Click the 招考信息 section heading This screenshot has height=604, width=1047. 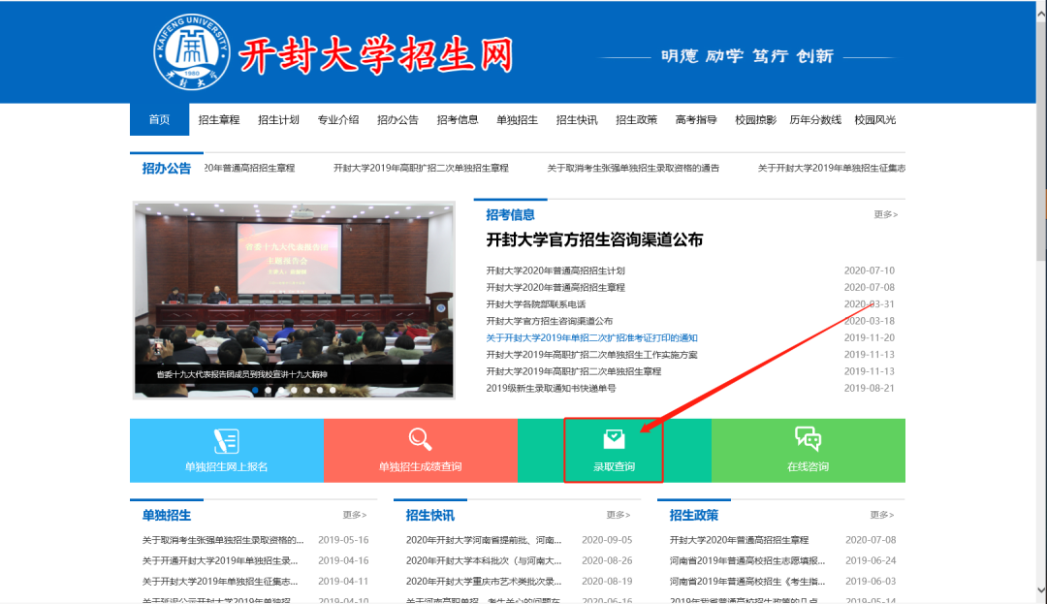pos(510,215)
